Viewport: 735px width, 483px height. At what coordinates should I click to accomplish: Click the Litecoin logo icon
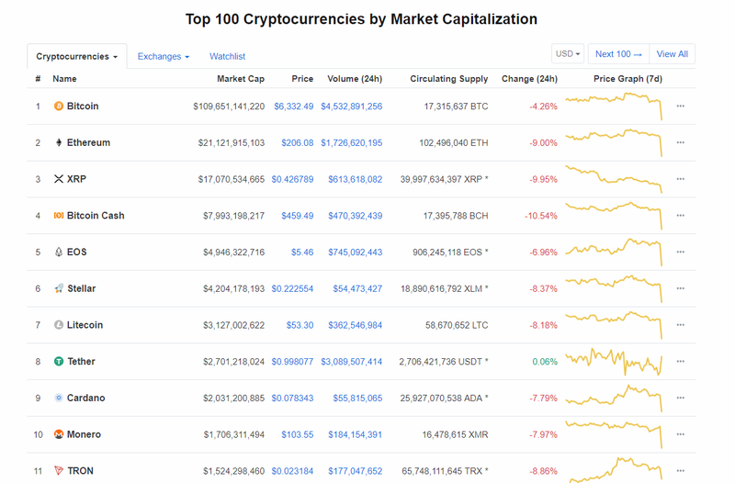[59, 325]
